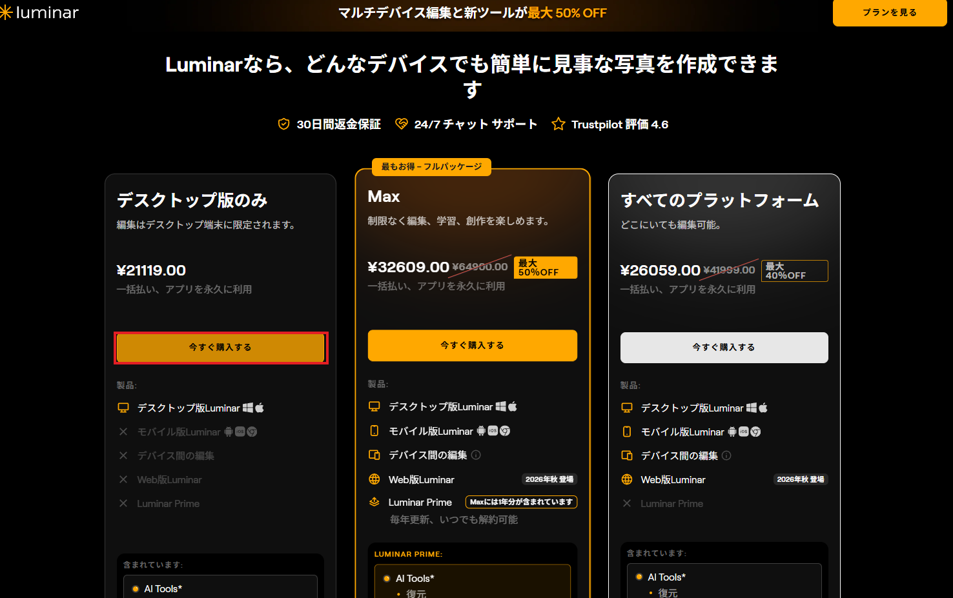
Task: Click the Apple logo in the Max card
Action: [x=513, y=406]
